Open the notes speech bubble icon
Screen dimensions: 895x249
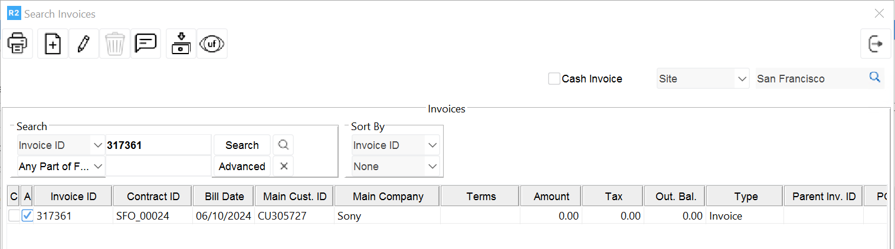pos(145,44)
